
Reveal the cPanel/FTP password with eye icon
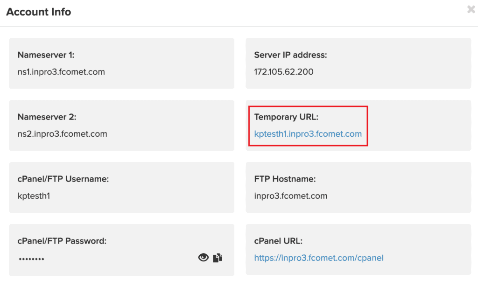point(203,257)
